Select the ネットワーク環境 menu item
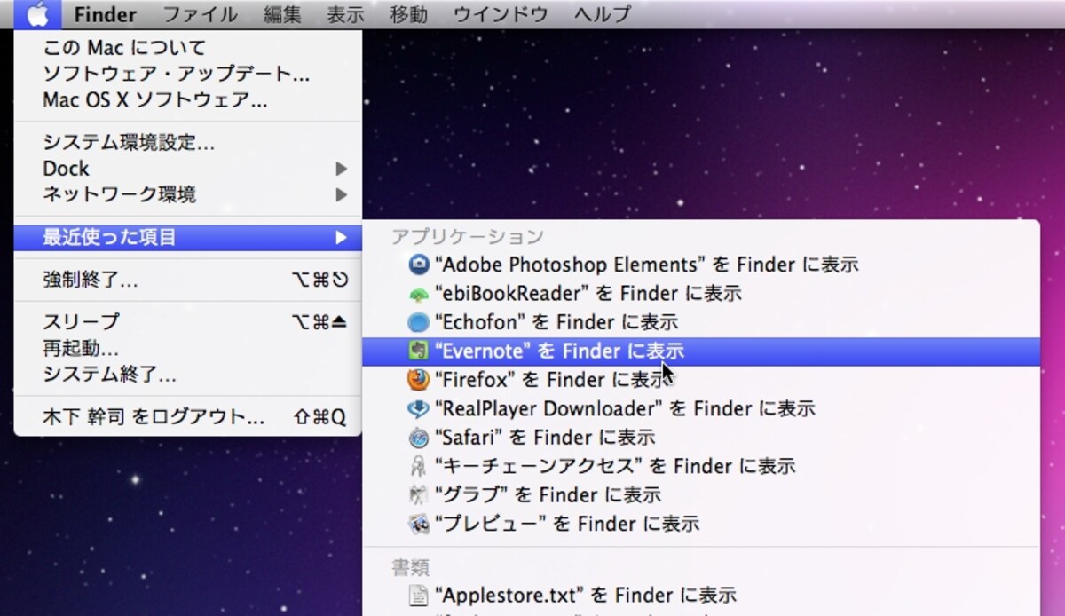This screenshot has height=616, width=1065. (188, 194)
